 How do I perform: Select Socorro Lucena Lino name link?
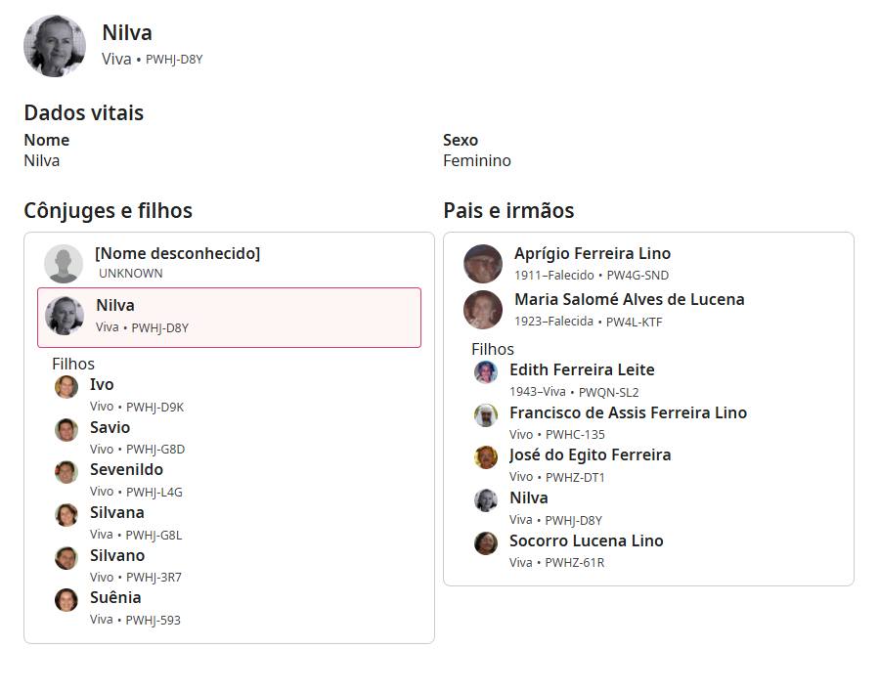point(586,541)
